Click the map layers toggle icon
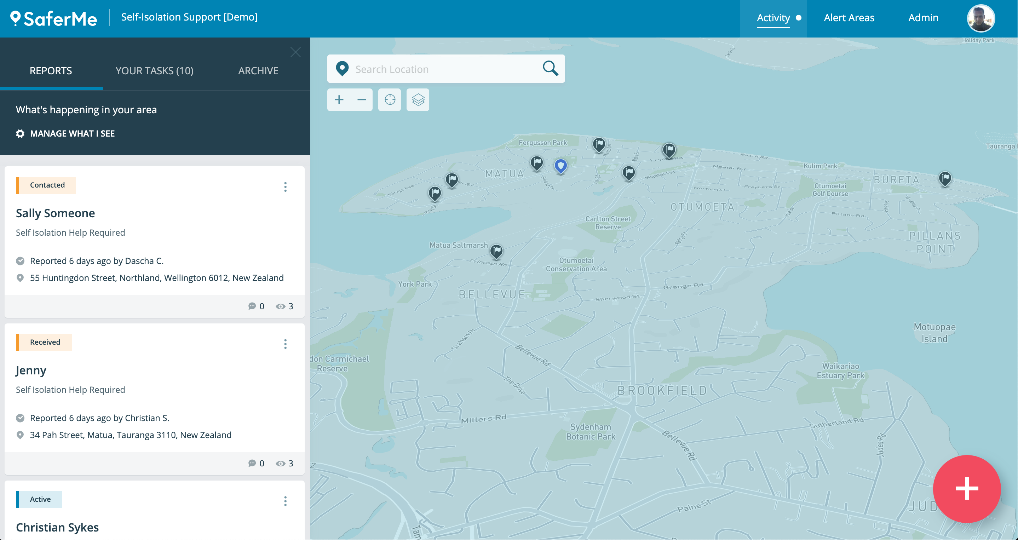Image resolution: width=1018 pixels, height=540 pixels. coord(418,100)
